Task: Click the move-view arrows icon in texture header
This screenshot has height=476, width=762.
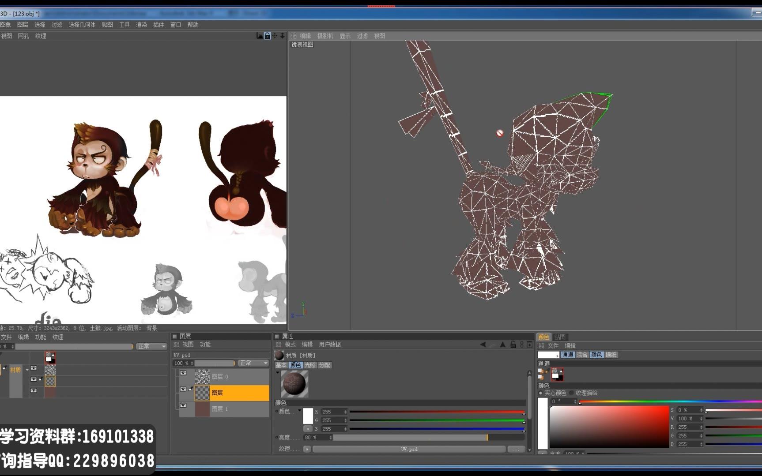Action: 275,36
